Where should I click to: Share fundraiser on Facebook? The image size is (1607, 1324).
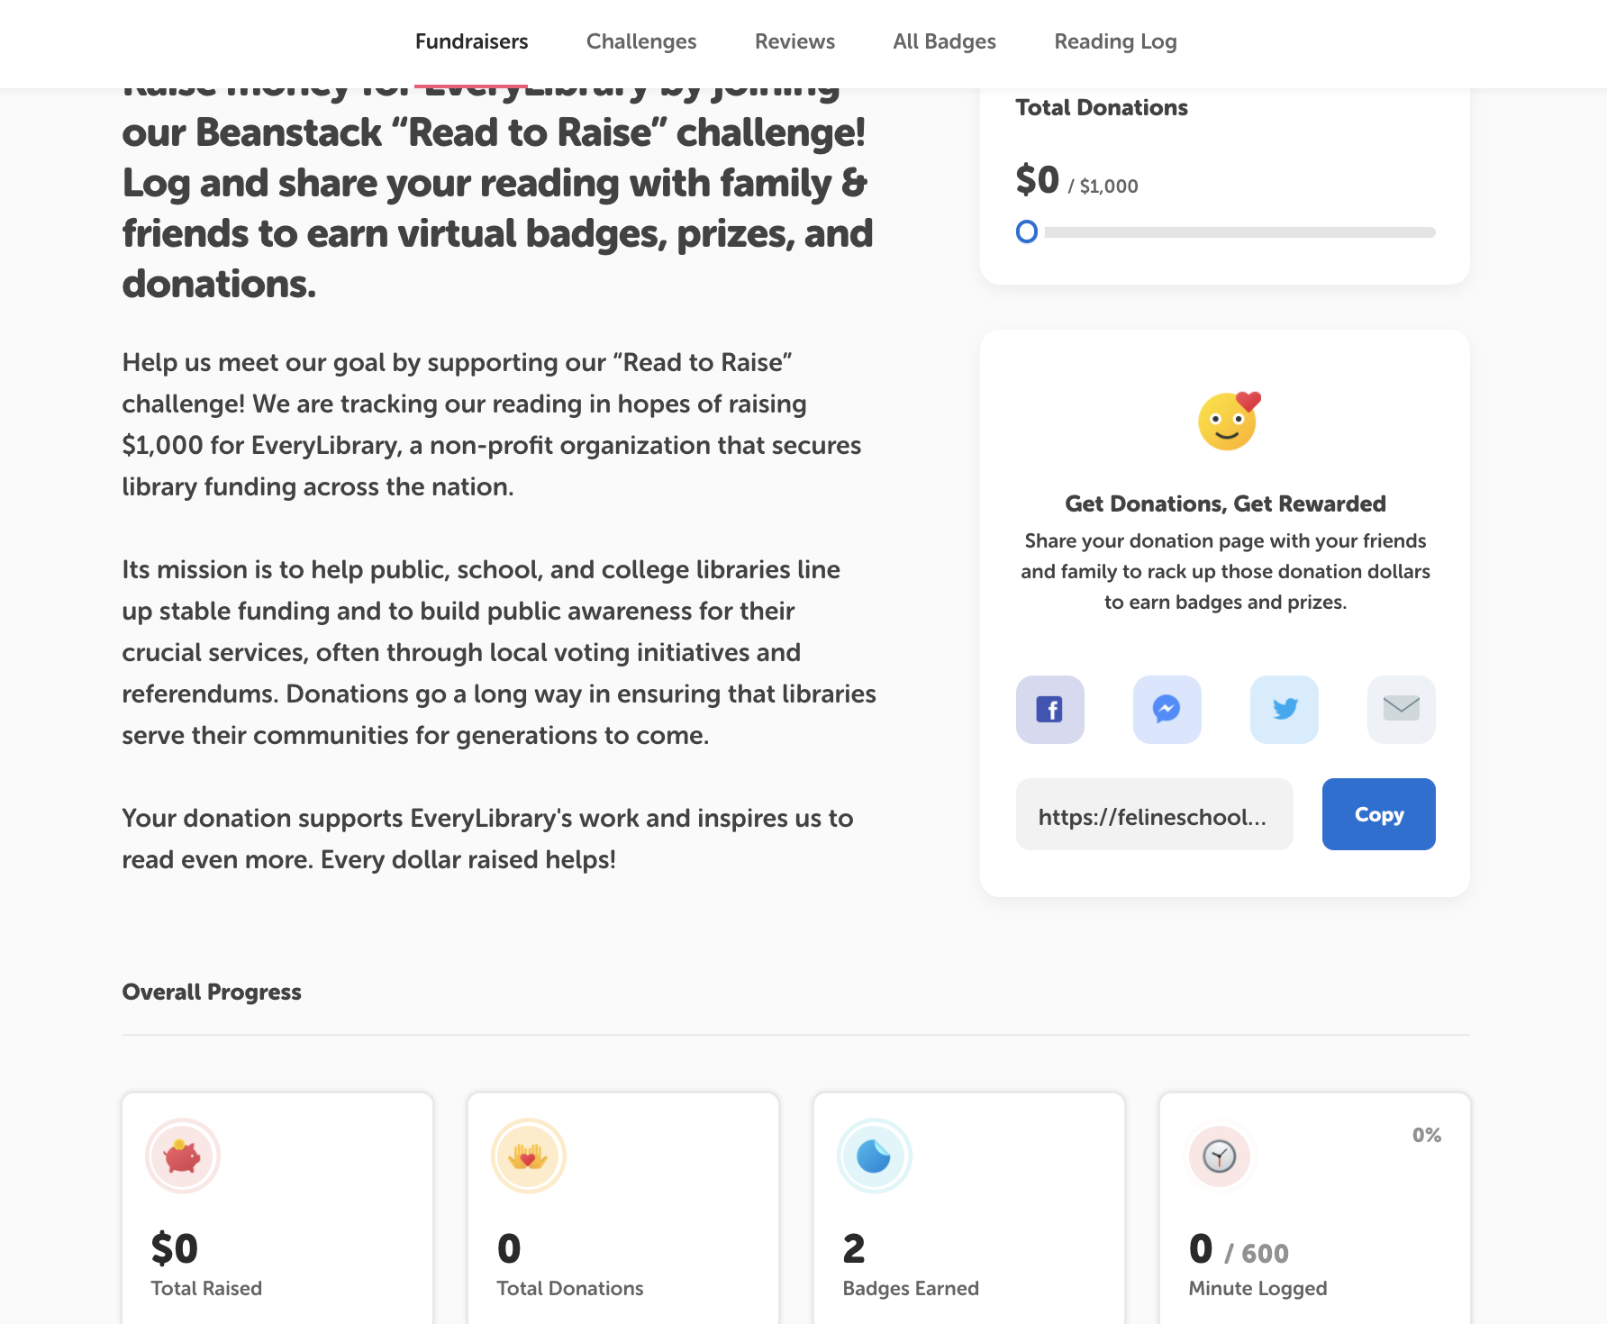(1049, 710)
